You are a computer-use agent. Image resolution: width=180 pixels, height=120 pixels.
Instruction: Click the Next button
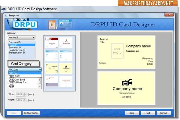click(x=148, y=113)
